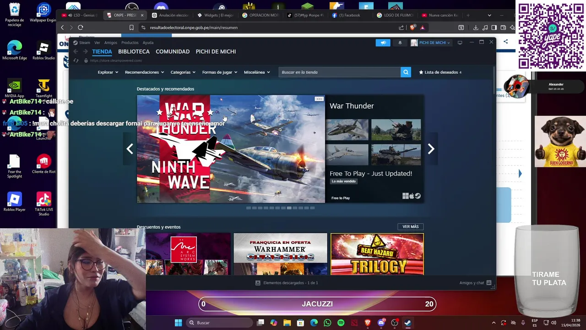
Task: Show hidden system tray icons
Action: pos(494,323)
